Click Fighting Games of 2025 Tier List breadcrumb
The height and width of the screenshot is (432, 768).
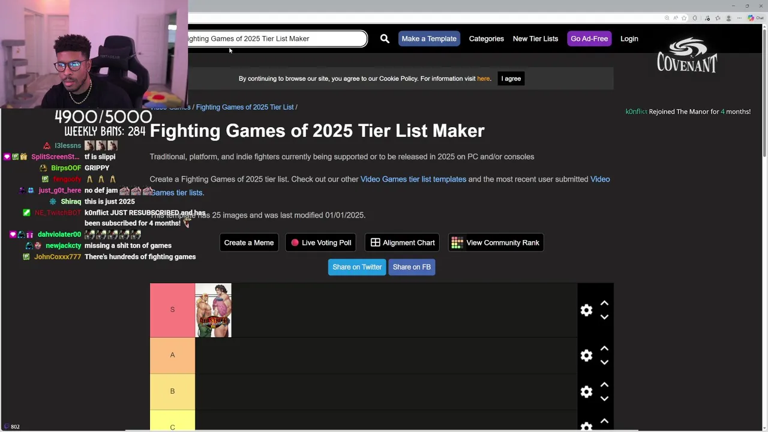[x=245, y=107]
